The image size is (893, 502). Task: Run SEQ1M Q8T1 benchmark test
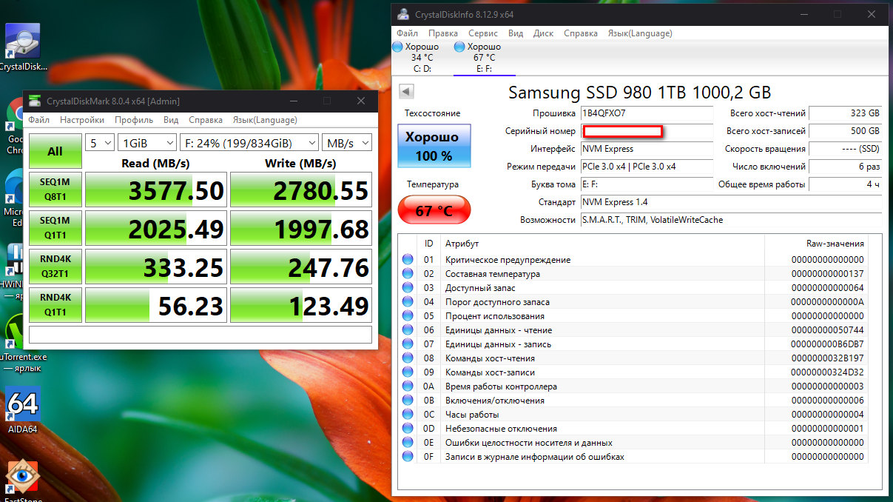point(55,190)
